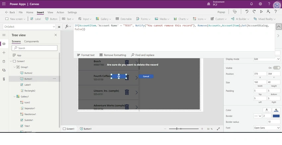Click the trash icon on Litware row

click(127, 92)
